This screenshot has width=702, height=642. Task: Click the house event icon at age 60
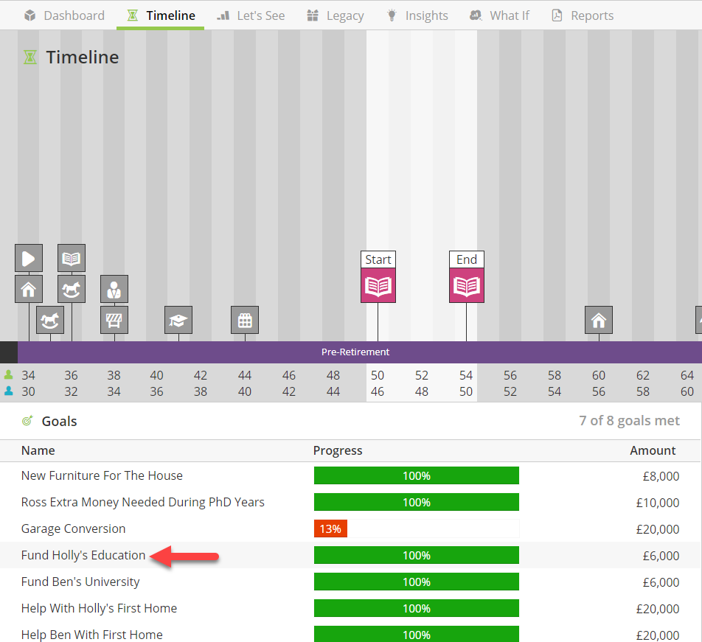tap(599, 320)
